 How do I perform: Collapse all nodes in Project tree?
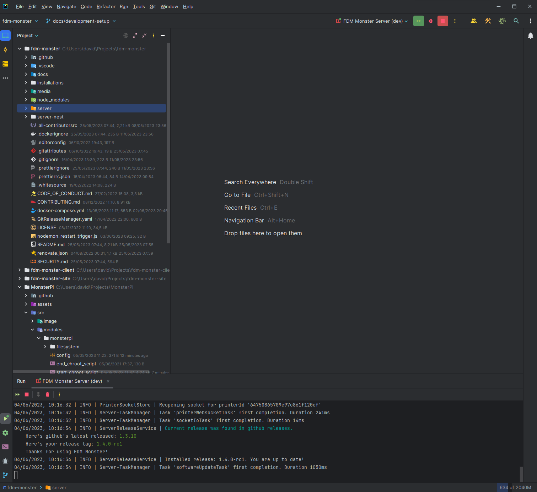point(144,35)
